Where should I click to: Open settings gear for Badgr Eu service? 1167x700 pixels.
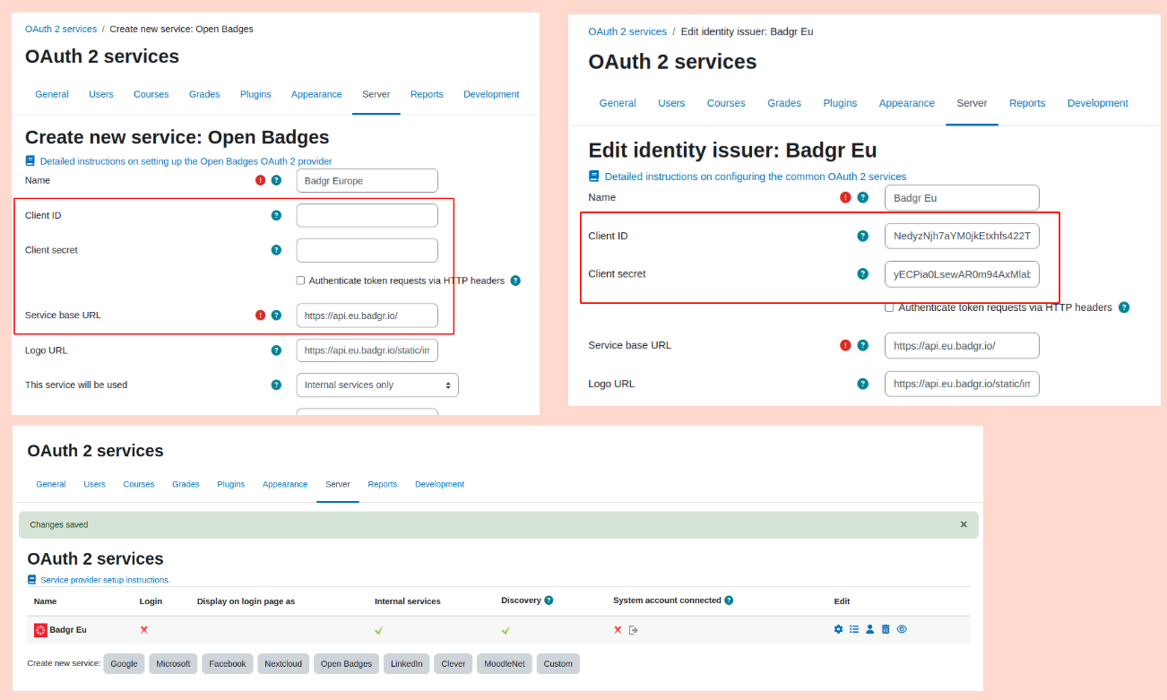coord(838,629)
